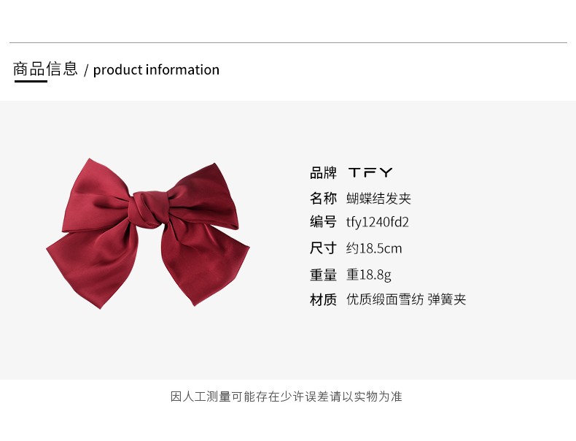Click the 'product information' heading text
Screen dimensions: 576x441
pos(156,70)
